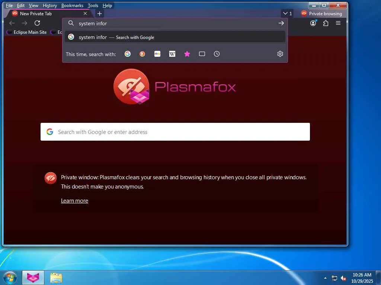The width and height of the screenshot is (381, 285).
Task: Open the View menu
Action: (33, 5)
